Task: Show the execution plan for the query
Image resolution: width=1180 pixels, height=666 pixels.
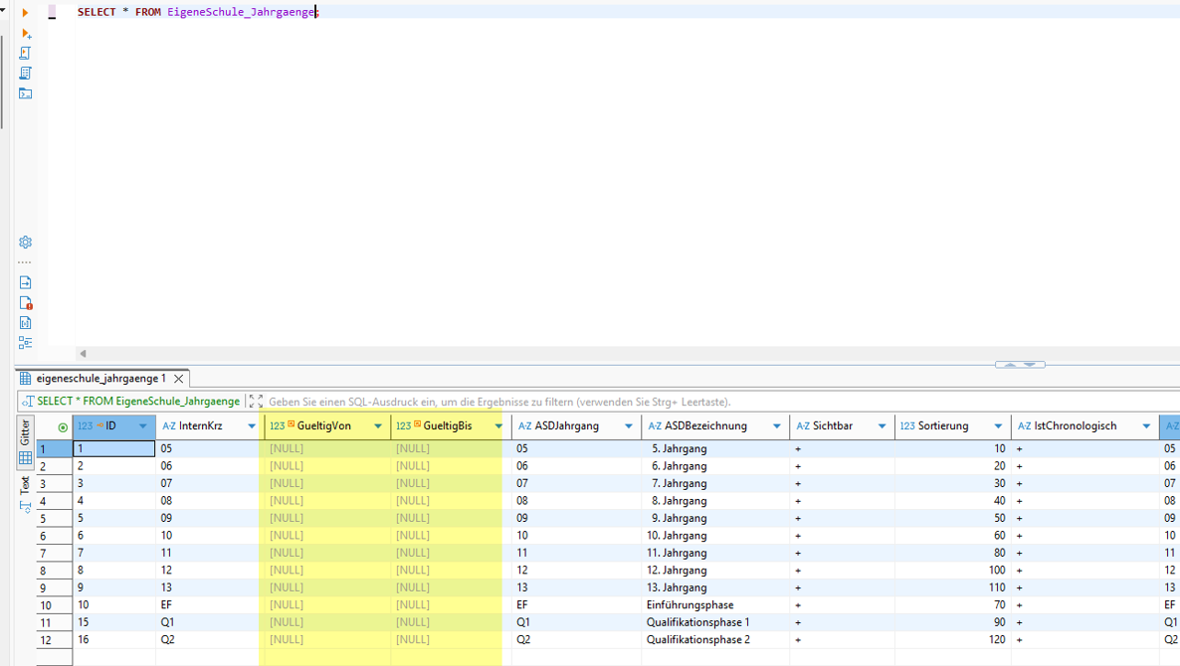Action: 26,74
